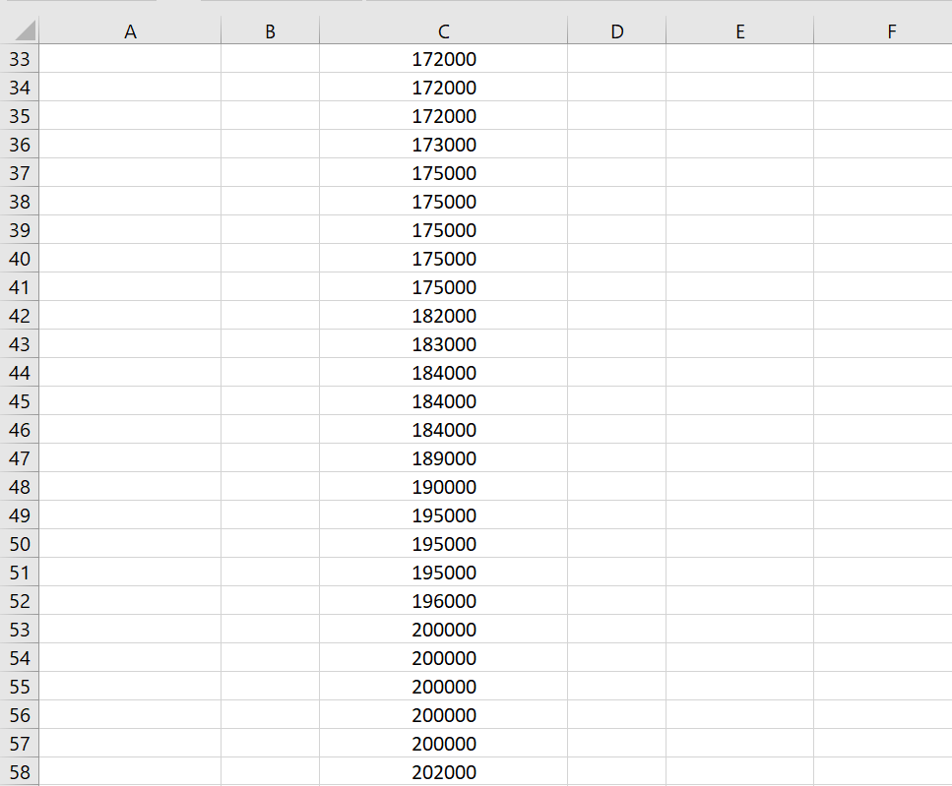Screen dimensions: 952x786
Task: Select column header B
Action: pyautogui.click(x=270, y=30)
